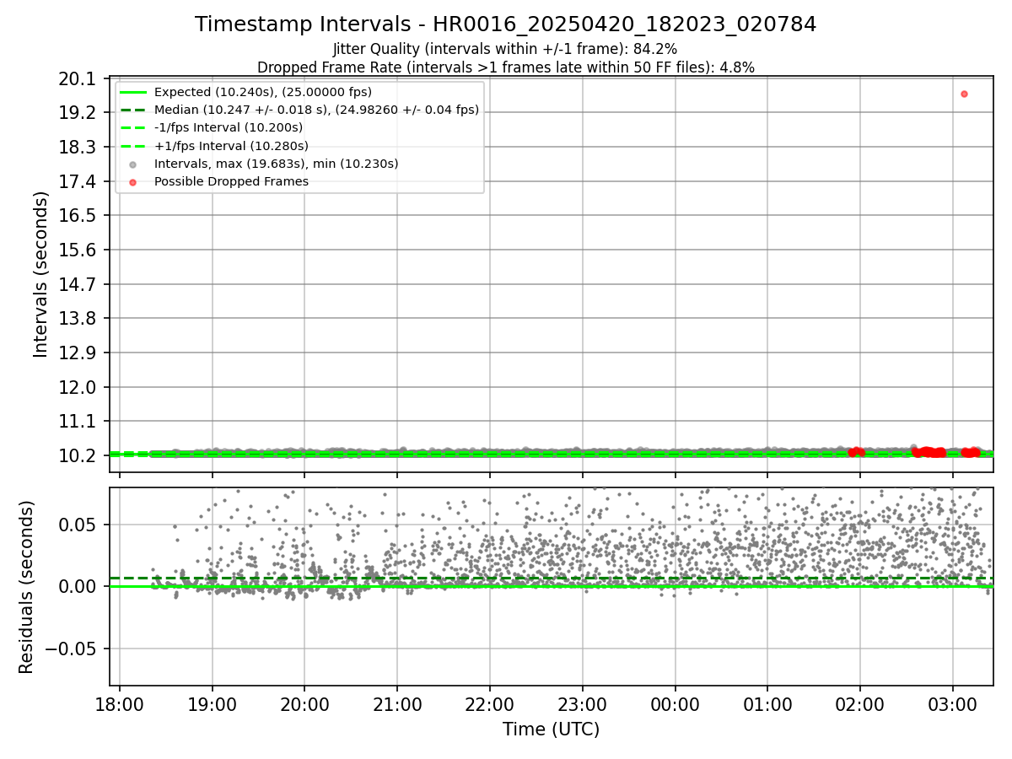Image resolution: width=1012 pixels, height=759 pixels.
Task: Click the '19.2' y-axis tick label
Action: 78,113
